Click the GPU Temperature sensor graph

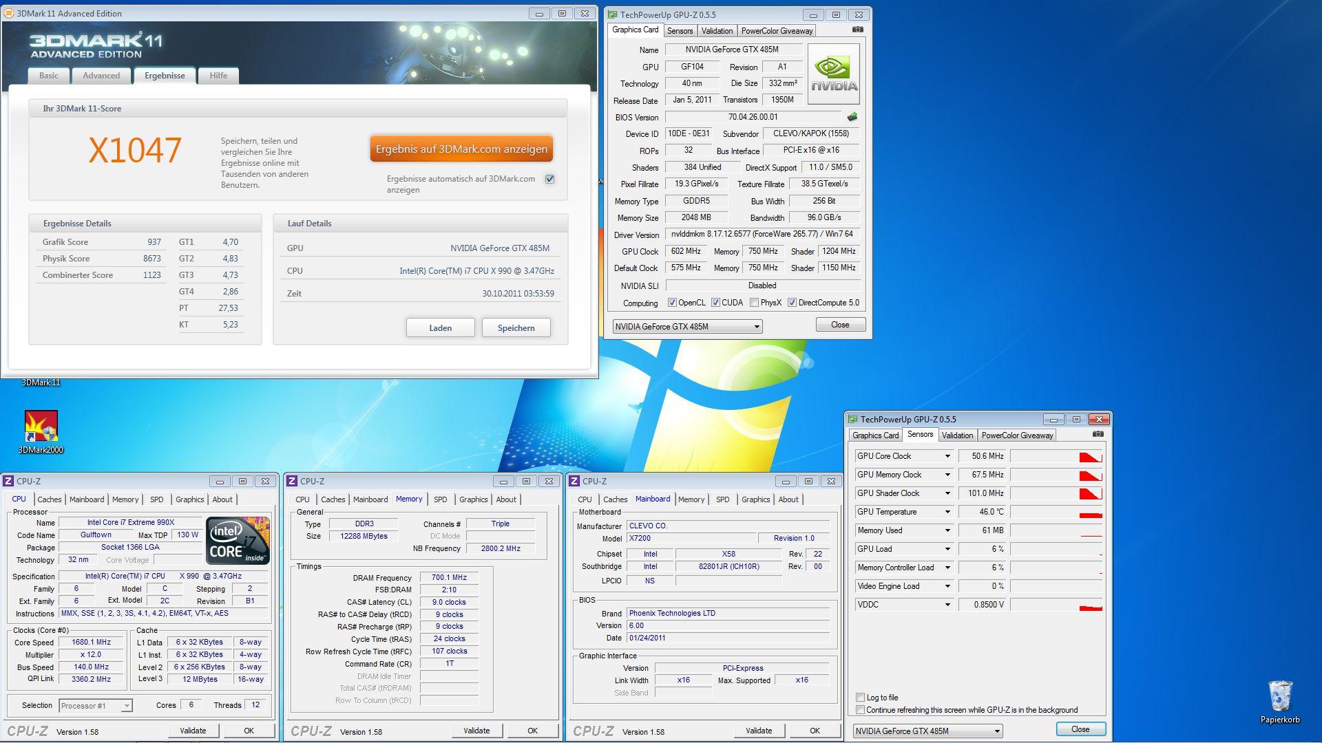(1056, 512)
